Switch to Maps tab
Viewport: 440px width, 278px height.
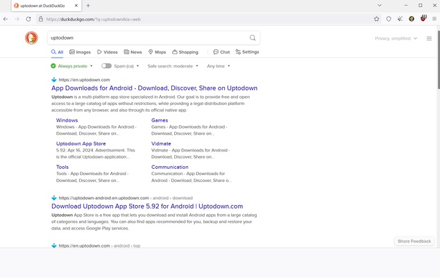(x=157, y=52)
